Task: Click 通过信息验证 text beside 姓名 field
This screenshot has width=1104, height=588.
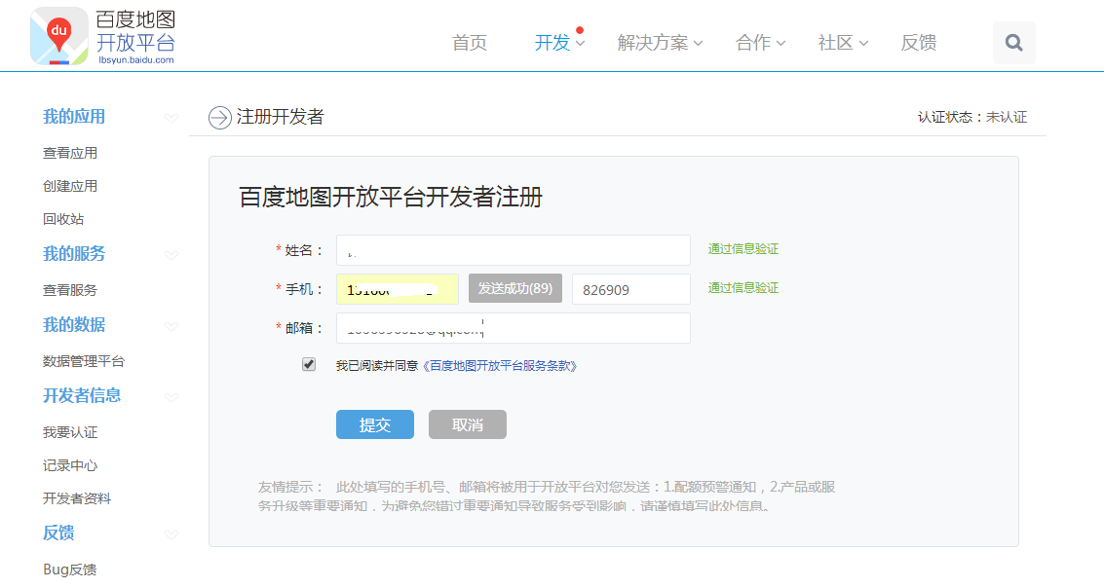Action: [743, 249]
